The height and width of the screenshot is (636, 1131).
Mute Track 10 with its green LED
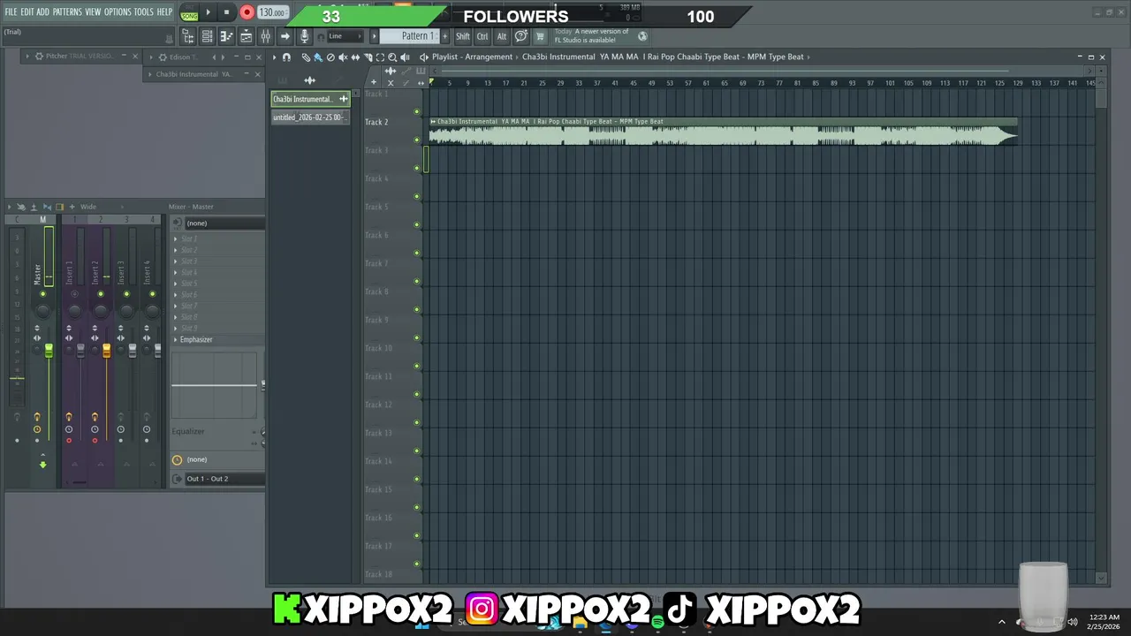(417, 366)
